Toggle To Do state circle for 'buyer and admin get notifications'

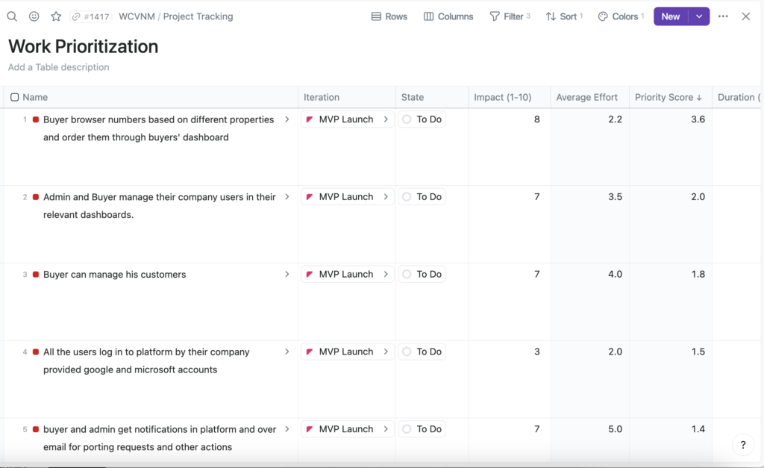point(407,429)
